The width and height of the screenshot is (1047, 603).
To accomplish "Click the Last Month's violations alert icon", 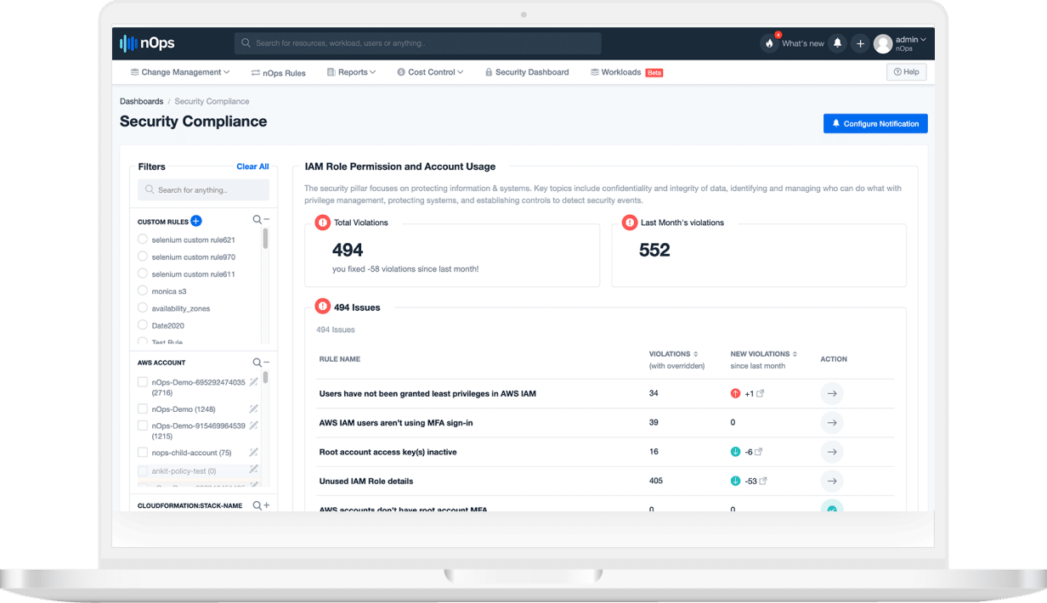I will [x=630, y=223].
